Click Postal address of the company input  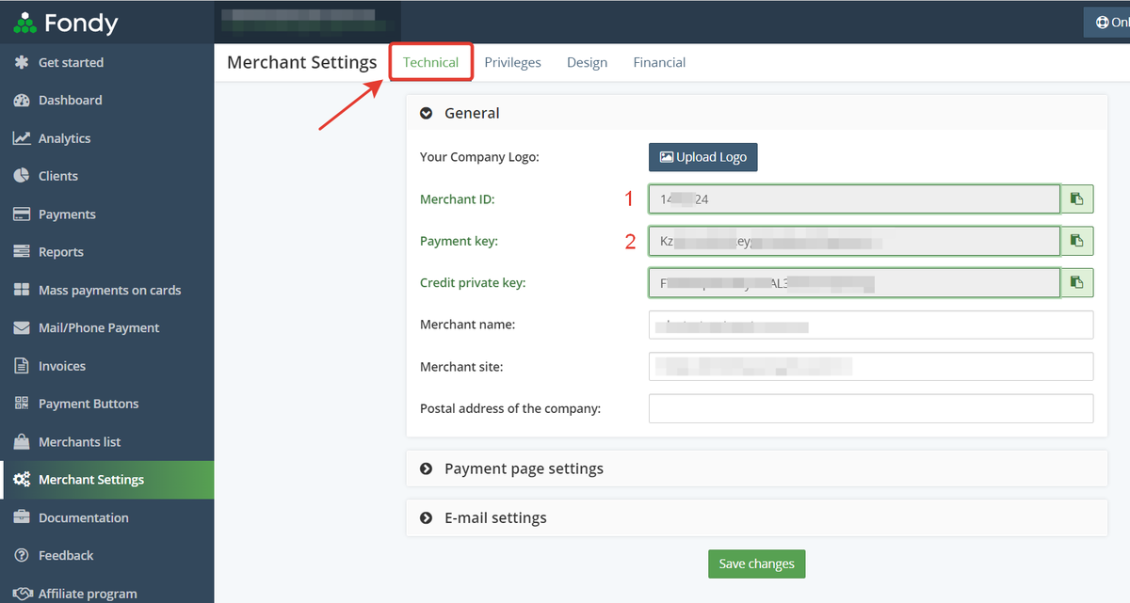tap(871, 408)
